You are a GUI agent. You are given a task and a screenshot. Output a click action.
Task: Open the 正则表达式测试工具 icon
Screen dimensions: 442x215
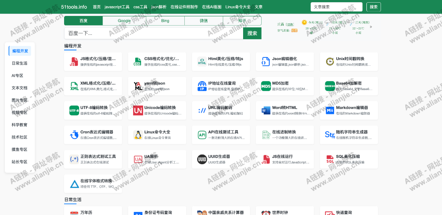coord(74,159)
